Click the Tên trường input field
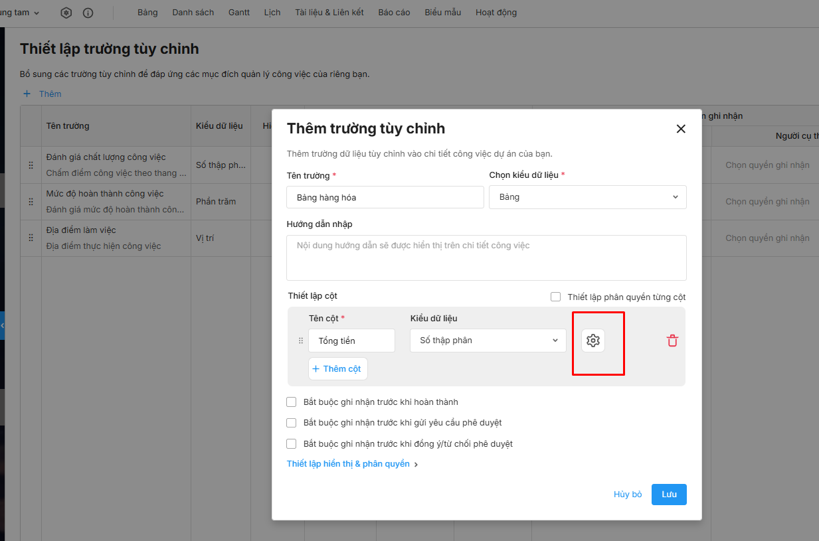This screenshot has width=819, height=541. [385, 197]
